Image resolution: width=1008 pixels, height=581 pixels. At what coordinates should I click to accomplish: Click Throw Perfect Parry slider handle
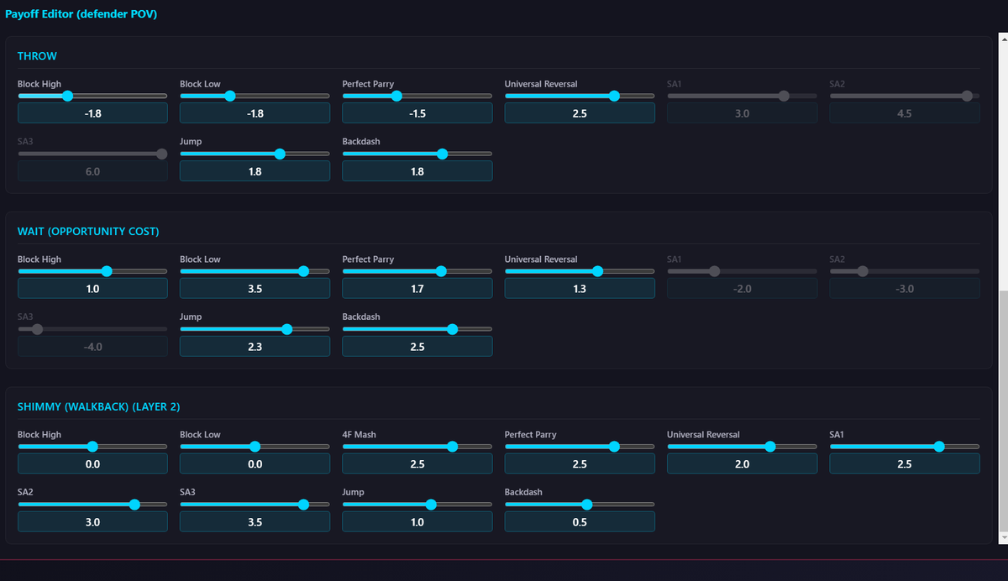click(x=397, y=96)
